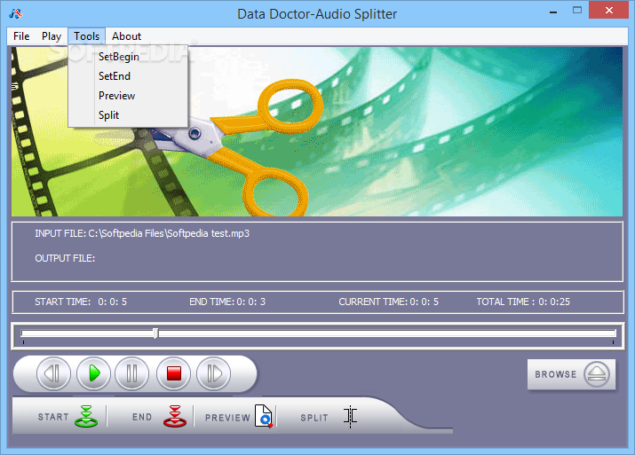This screenshot has height=455, width=635.
Task: Click the TOTAL TIME : 0: 0:25 readout
Action: (523, 302)
